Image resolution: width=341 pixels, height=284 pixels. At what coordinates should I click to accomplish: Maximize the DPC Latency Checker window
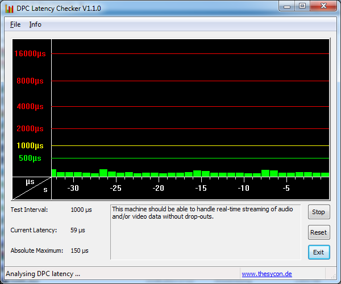click(302, 6)
